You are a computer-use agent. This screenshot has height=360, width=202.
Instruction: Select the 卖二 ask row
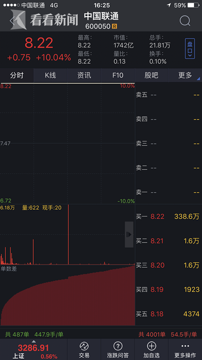168,168
